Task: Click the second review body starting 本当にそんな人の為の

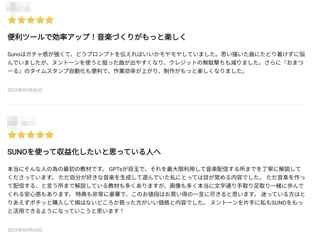Action: pos(156,190)
